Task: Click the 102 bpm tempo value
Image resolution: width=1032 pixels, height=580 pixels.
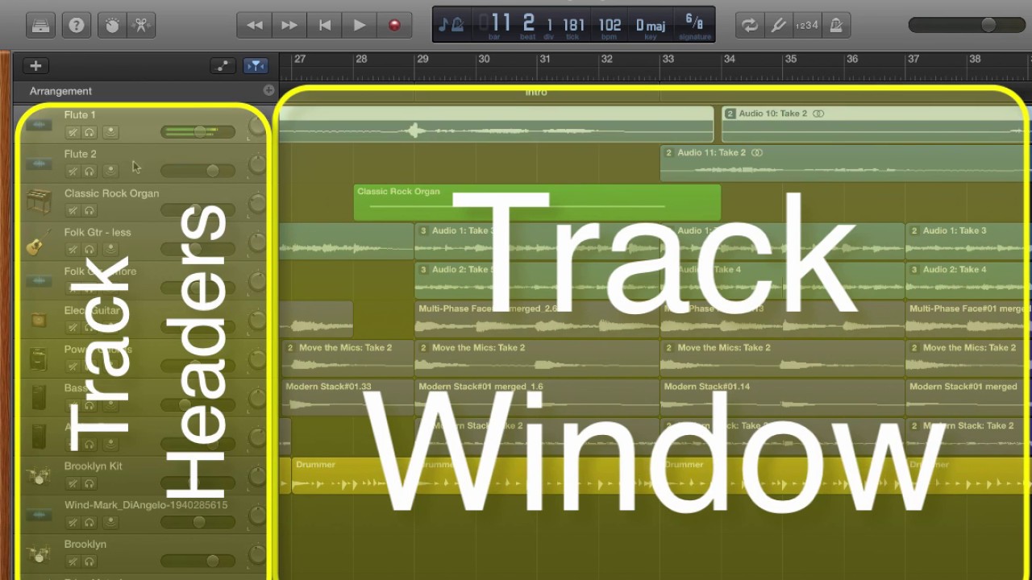Action: pyautogui.click(x=610, y=25)
